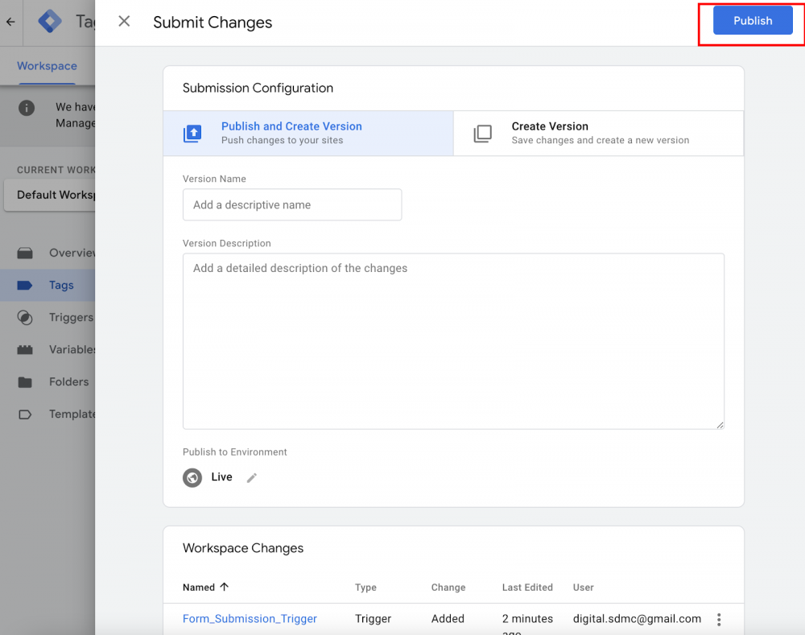Open Variables in the sidebar
Image resolution: width=805 pixels, height=635 pixels.
72,349
